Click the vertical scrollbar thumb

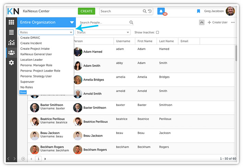click(x=236, y=53)
